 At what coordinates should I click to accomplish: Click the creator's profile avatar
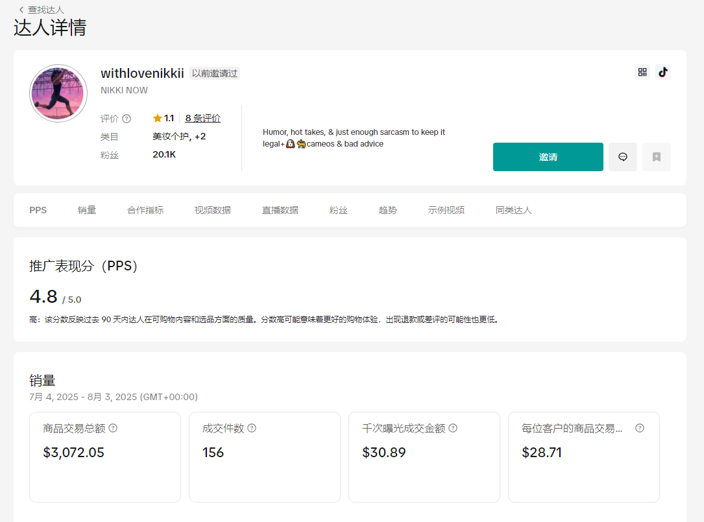pyautogui.click(x=58, y=93)
